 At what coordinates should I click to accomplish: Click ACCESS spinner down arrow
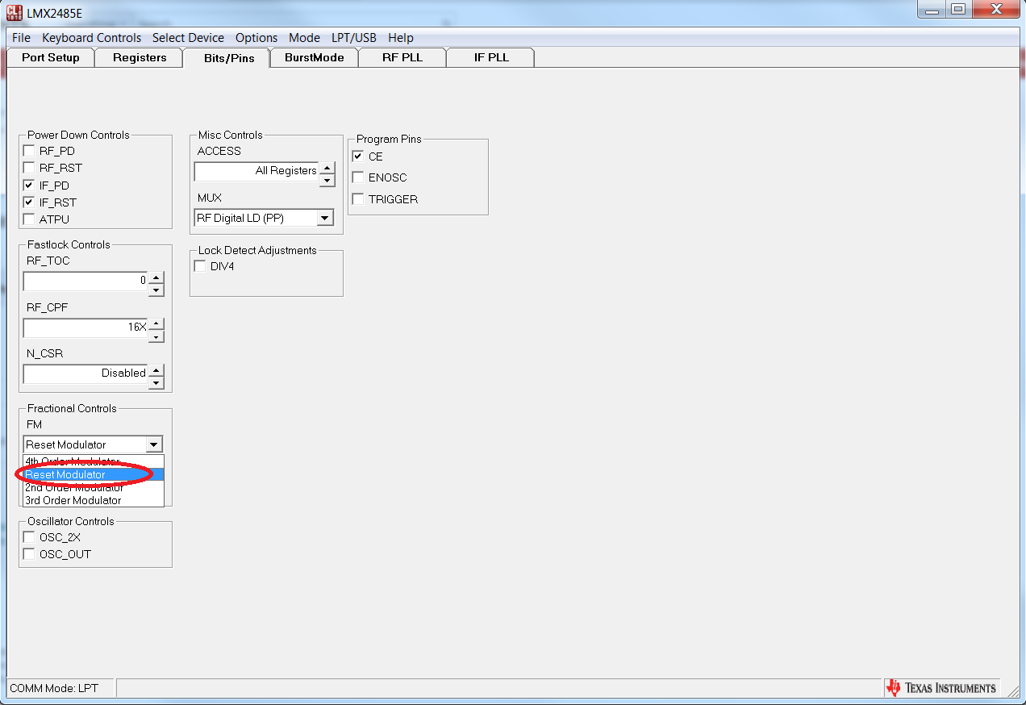click(327, 180)
